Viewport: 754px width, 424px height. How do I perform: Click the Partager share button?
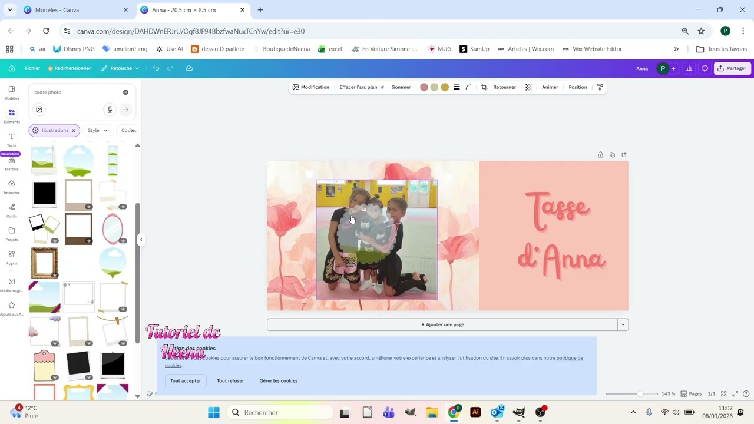[732, 68]
